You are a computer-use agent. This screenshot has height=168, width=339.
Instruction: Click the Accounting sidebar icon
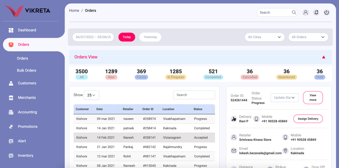[x=11, y=112]
